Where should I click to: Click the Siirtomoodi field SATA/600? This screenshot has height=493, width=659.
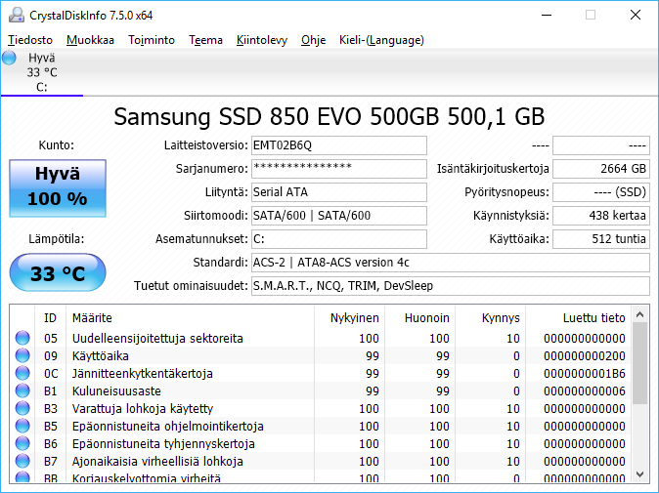338,216
